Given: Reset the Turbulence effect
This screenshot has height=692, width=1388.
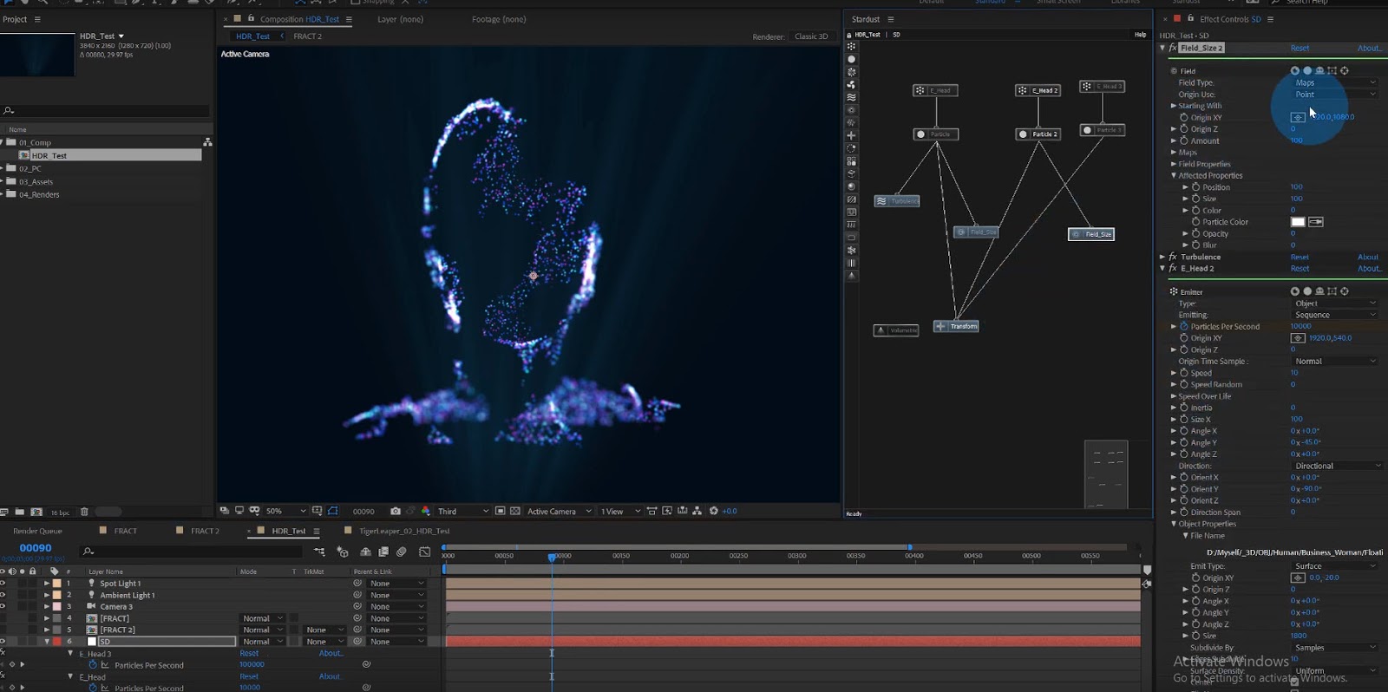Looking at the screenshot, I should coord(1300,258).
